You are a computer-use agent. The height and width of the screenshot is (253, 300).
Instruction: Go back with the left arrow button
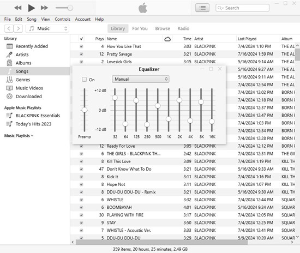[9, 28]
